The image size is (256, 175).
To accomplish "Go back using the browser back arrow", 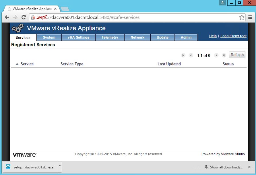I will click(7, 17).
